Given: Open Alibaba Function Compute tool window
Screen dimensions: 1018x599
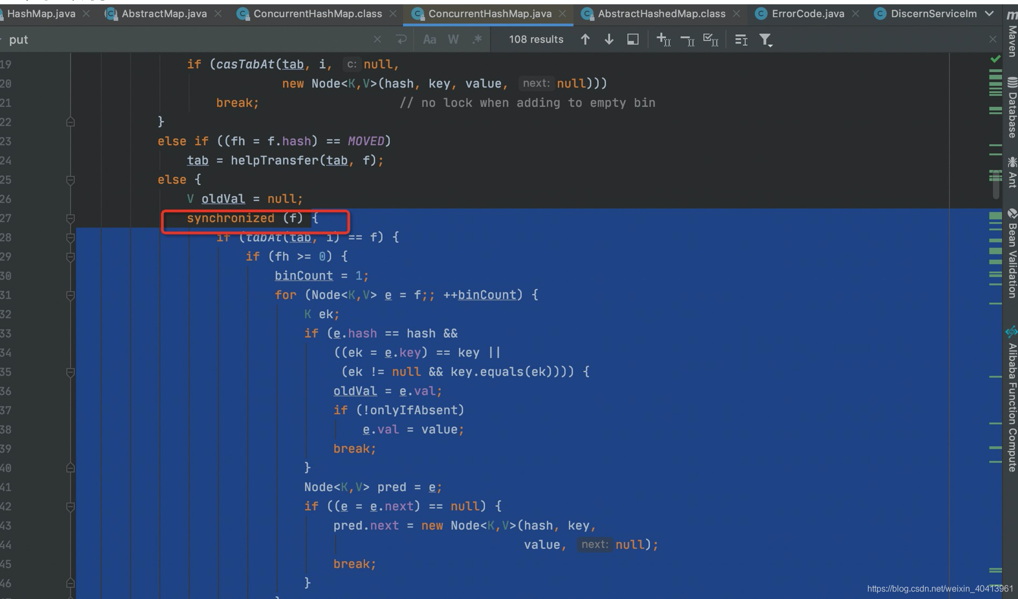Looking at the screenshot, I should tap(1012, 400).
